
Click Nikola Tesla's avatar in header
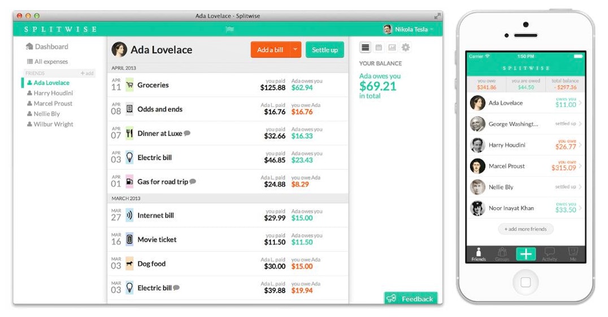[388, 29]
